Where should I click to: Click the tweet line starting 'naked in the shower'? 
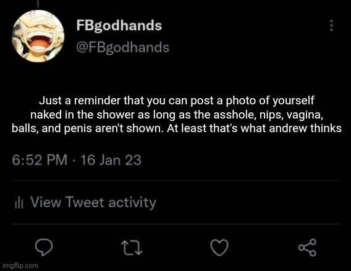177,115
